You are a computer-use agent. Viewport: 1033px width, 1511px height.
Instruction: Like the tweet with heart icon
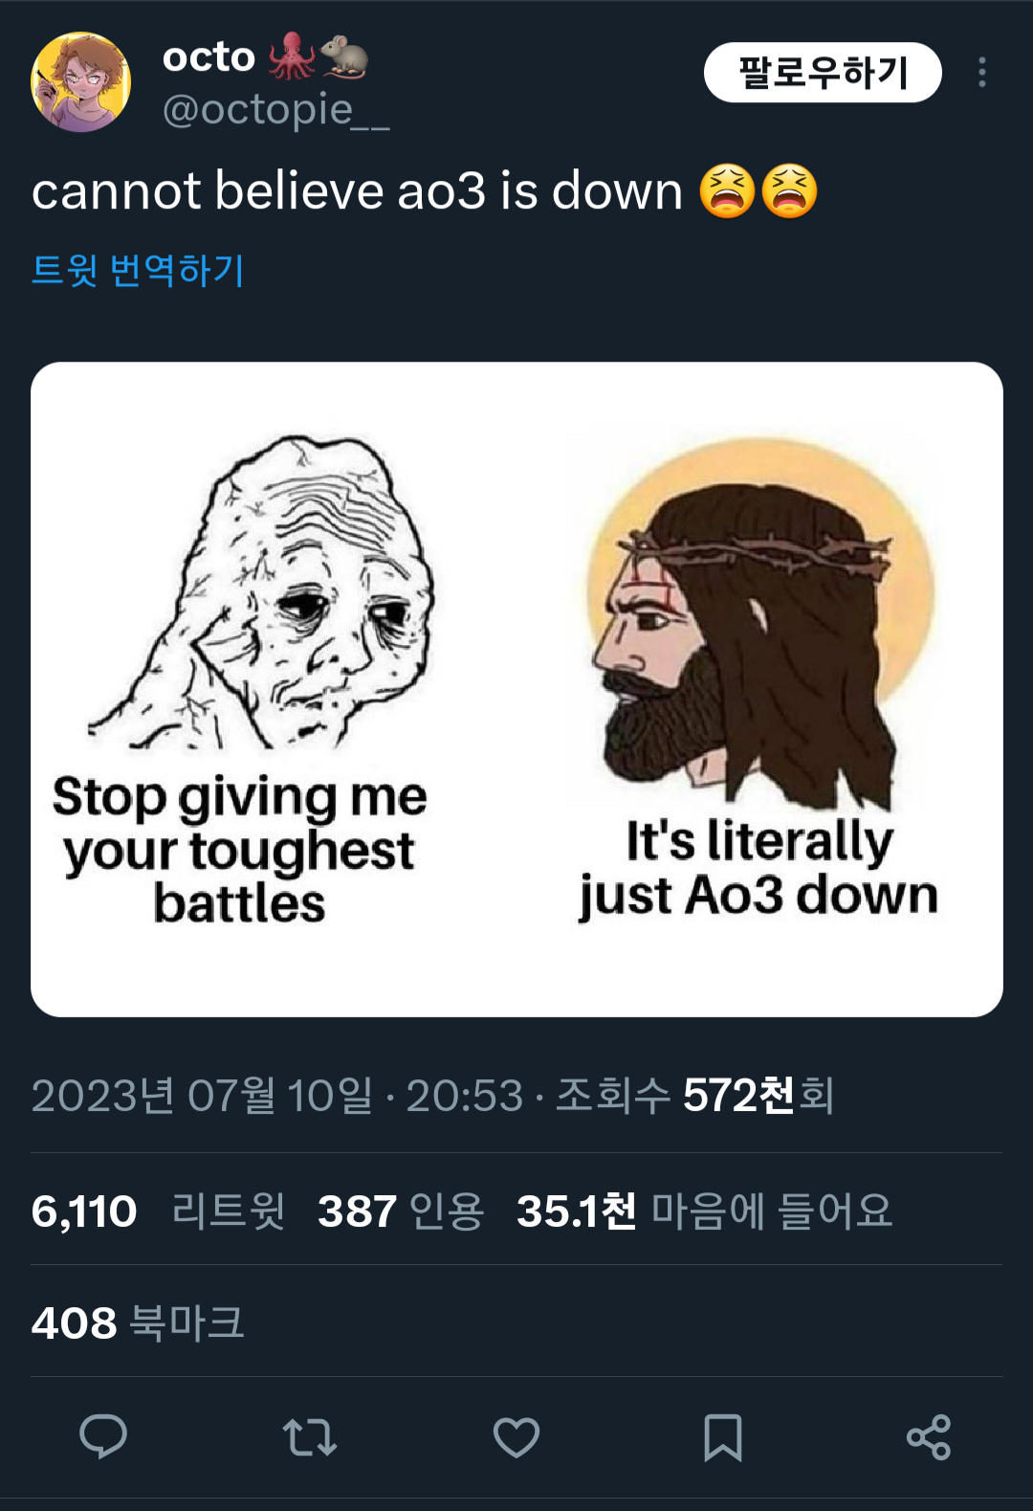516,1437
